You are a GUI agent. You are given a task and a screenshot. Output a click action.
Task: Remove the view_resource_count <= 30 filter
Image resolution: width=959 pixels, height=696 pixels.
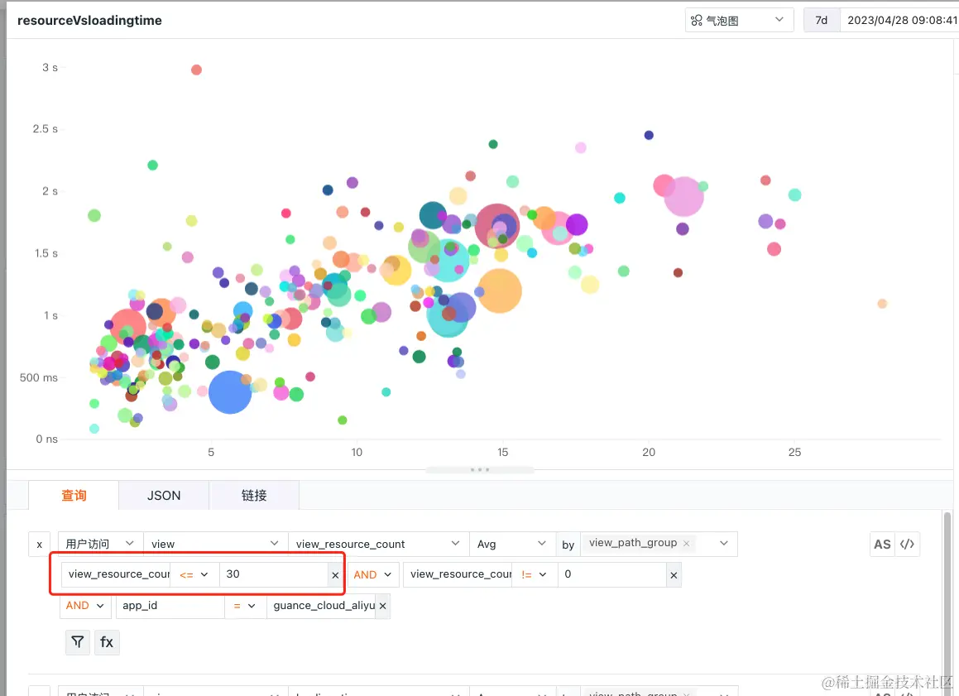click(335, 575)
